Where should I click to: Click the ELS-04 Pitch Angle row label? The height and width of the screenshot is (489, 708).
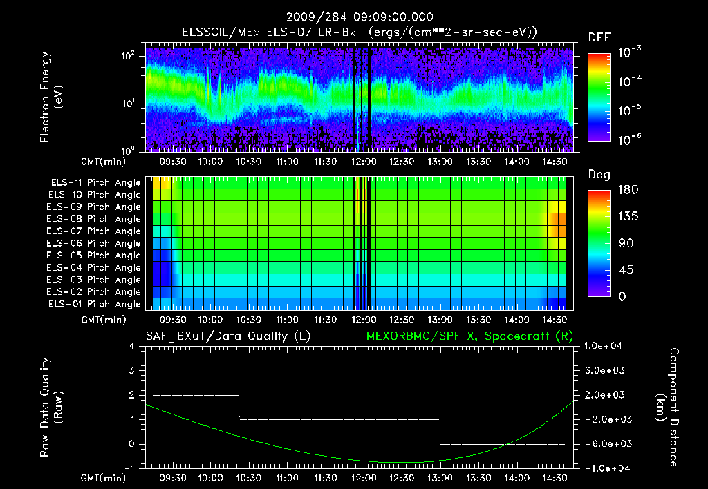pos(93,267)
